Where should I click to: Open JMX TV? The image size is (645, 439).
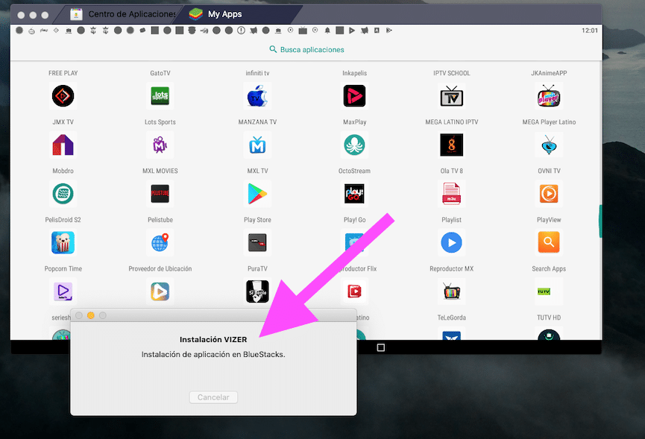click(63, 96)
